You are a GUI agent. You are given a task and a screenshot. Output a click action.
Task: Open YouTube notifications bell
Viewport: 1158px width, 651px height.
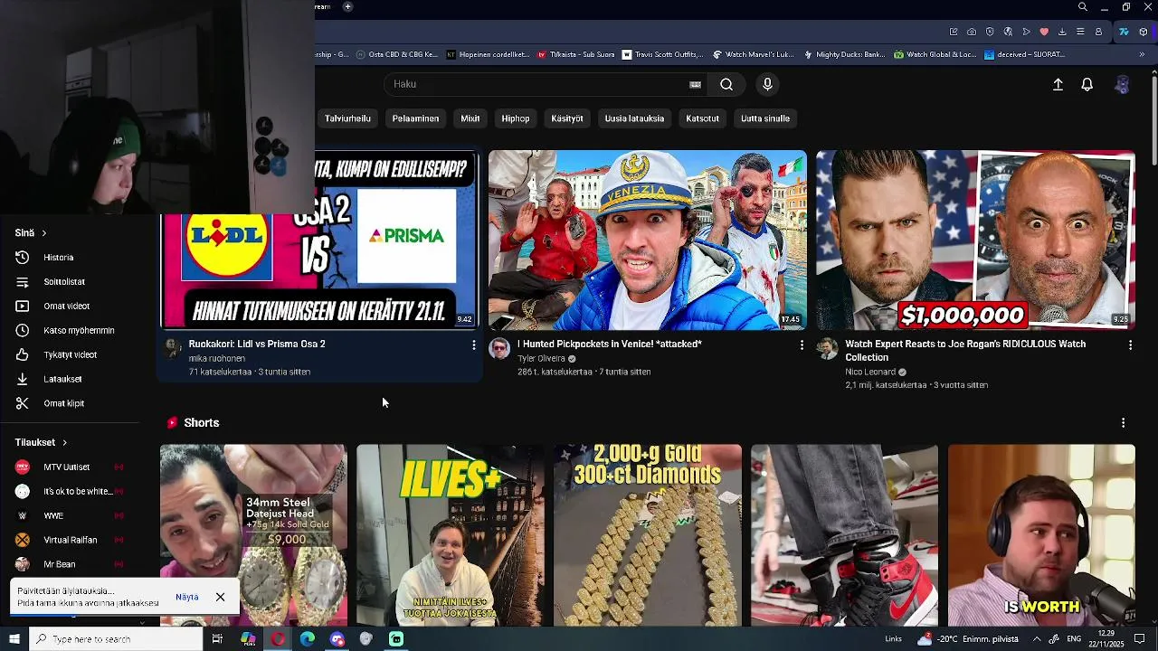(x=1087, y=84)
